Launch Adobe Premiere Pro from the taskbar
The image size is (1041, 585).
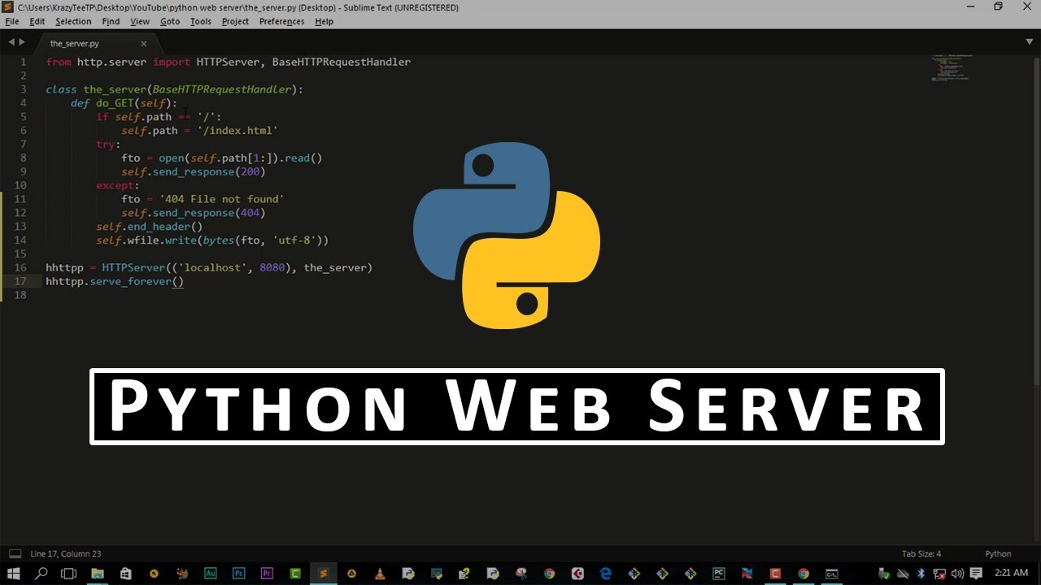[267, 574]
